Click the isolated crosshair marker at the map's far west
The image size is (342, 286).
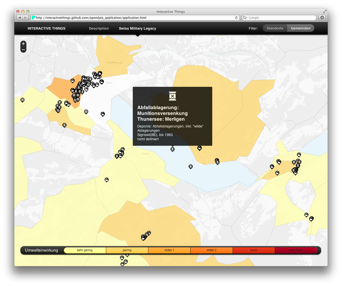22,100
